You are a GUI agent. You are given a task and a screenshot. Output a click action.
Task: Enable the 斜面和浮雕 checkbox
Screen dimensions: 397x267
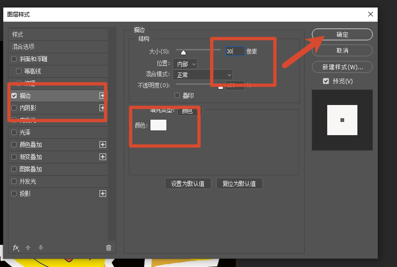click(x=14, y=59)
